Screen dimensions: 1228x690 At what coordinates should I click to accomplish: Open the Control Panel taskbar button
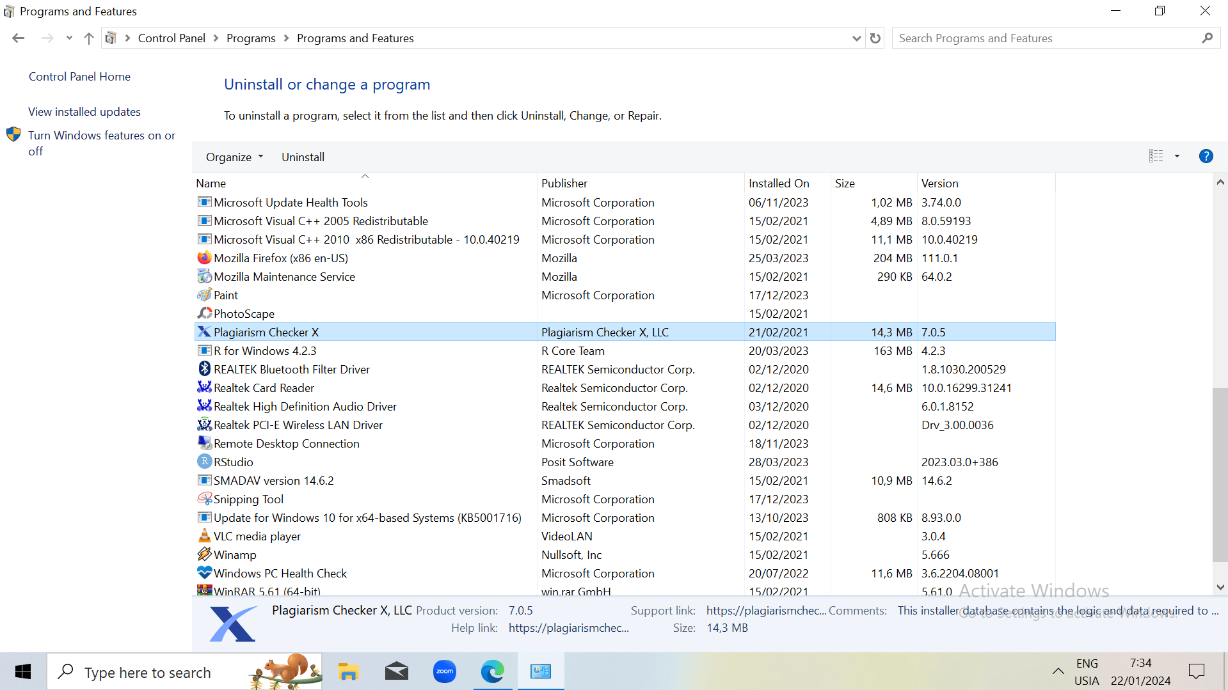coord(541,671)
